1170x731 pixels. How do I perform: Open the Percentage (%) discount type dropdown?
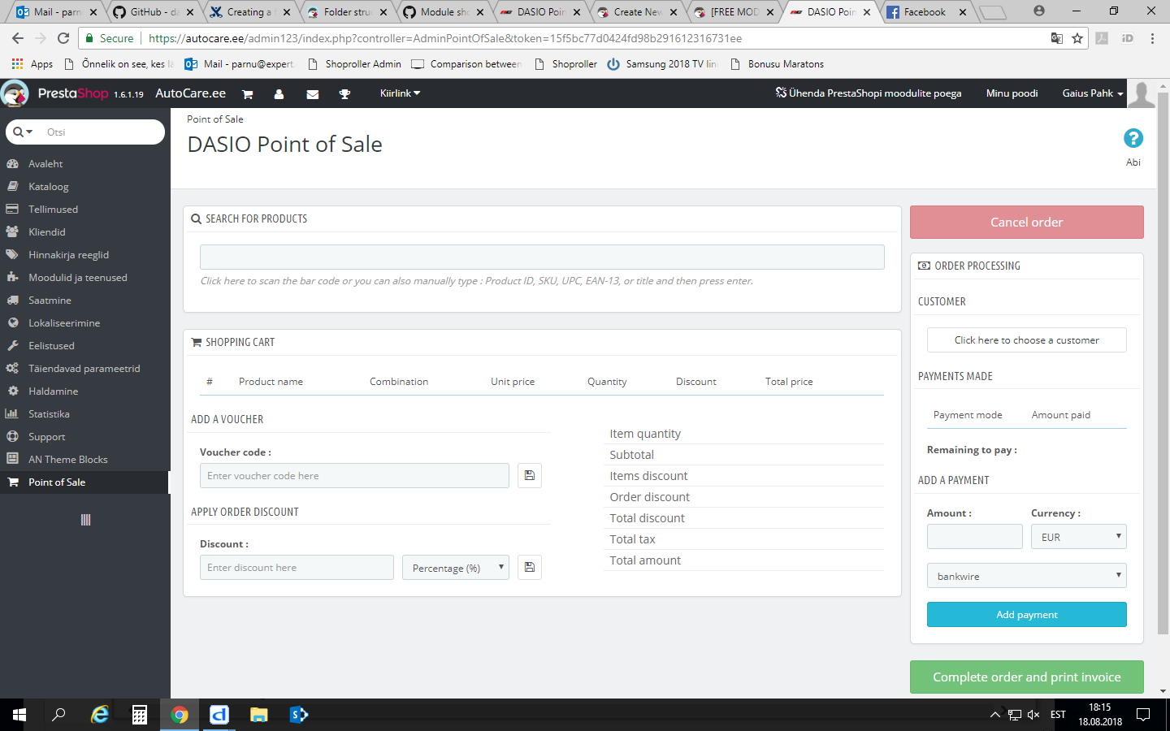[x=456, y=567]
